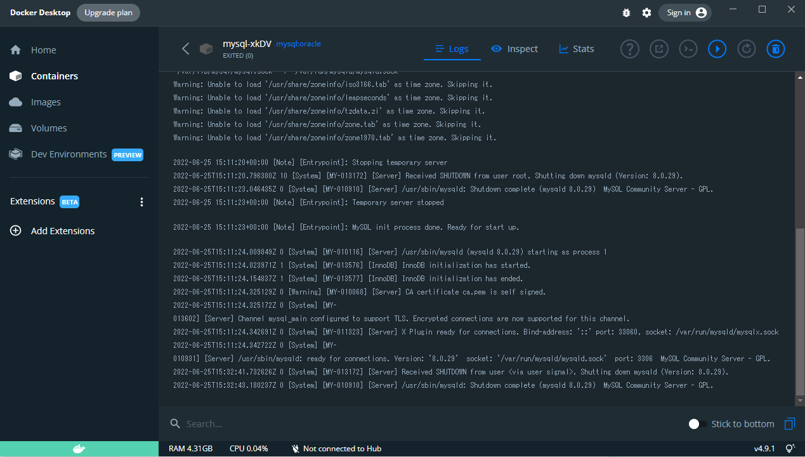Click log warning for zone1970.tab
This screenshot has width=805, height=457.
(x=335, y=138)
